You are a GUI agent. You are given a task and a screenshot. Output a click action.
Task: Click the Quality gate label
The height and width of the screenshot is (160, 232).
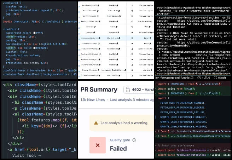pyautogui.click(x=120, y=140)
